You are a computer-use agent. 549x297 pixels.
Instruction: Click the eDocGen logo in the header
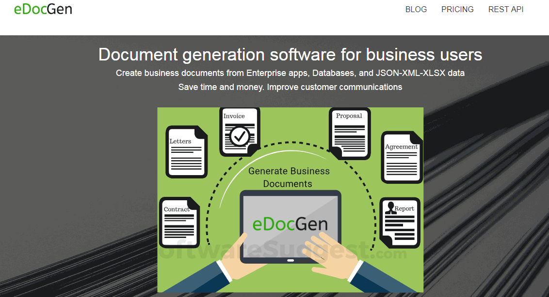tap(43, 9)
